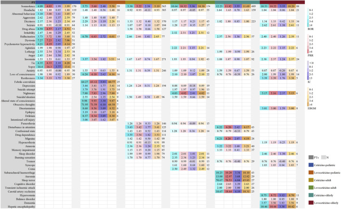
Task: Click the blue Cetirizine-pediatric legend swatch
Action: pyautogui.click(x=311, y=165)
